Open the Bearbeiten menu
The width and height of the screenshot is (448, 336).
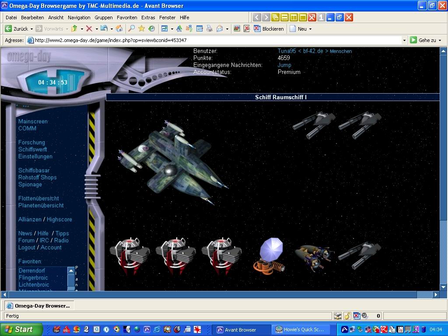32,17
